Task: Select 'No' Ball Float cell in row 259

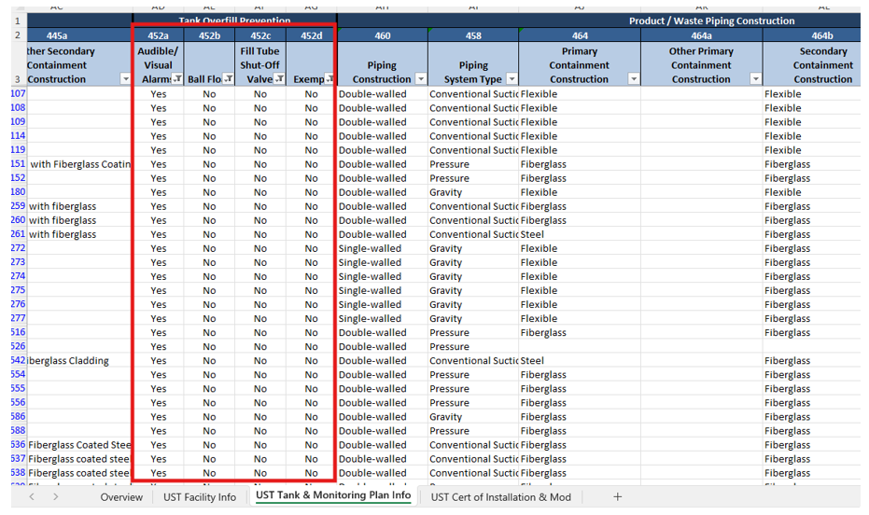Action: click(209, 206)
